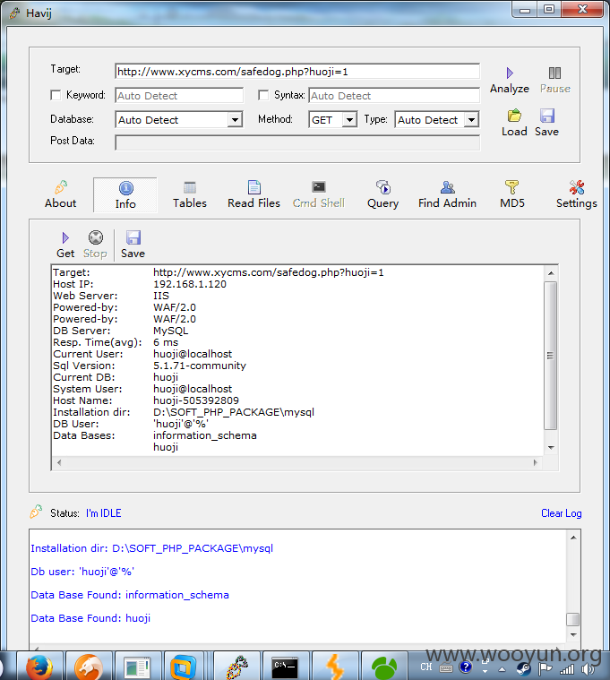610x680 pixels.
Task: Open the About section
Action: click(61, 194)
